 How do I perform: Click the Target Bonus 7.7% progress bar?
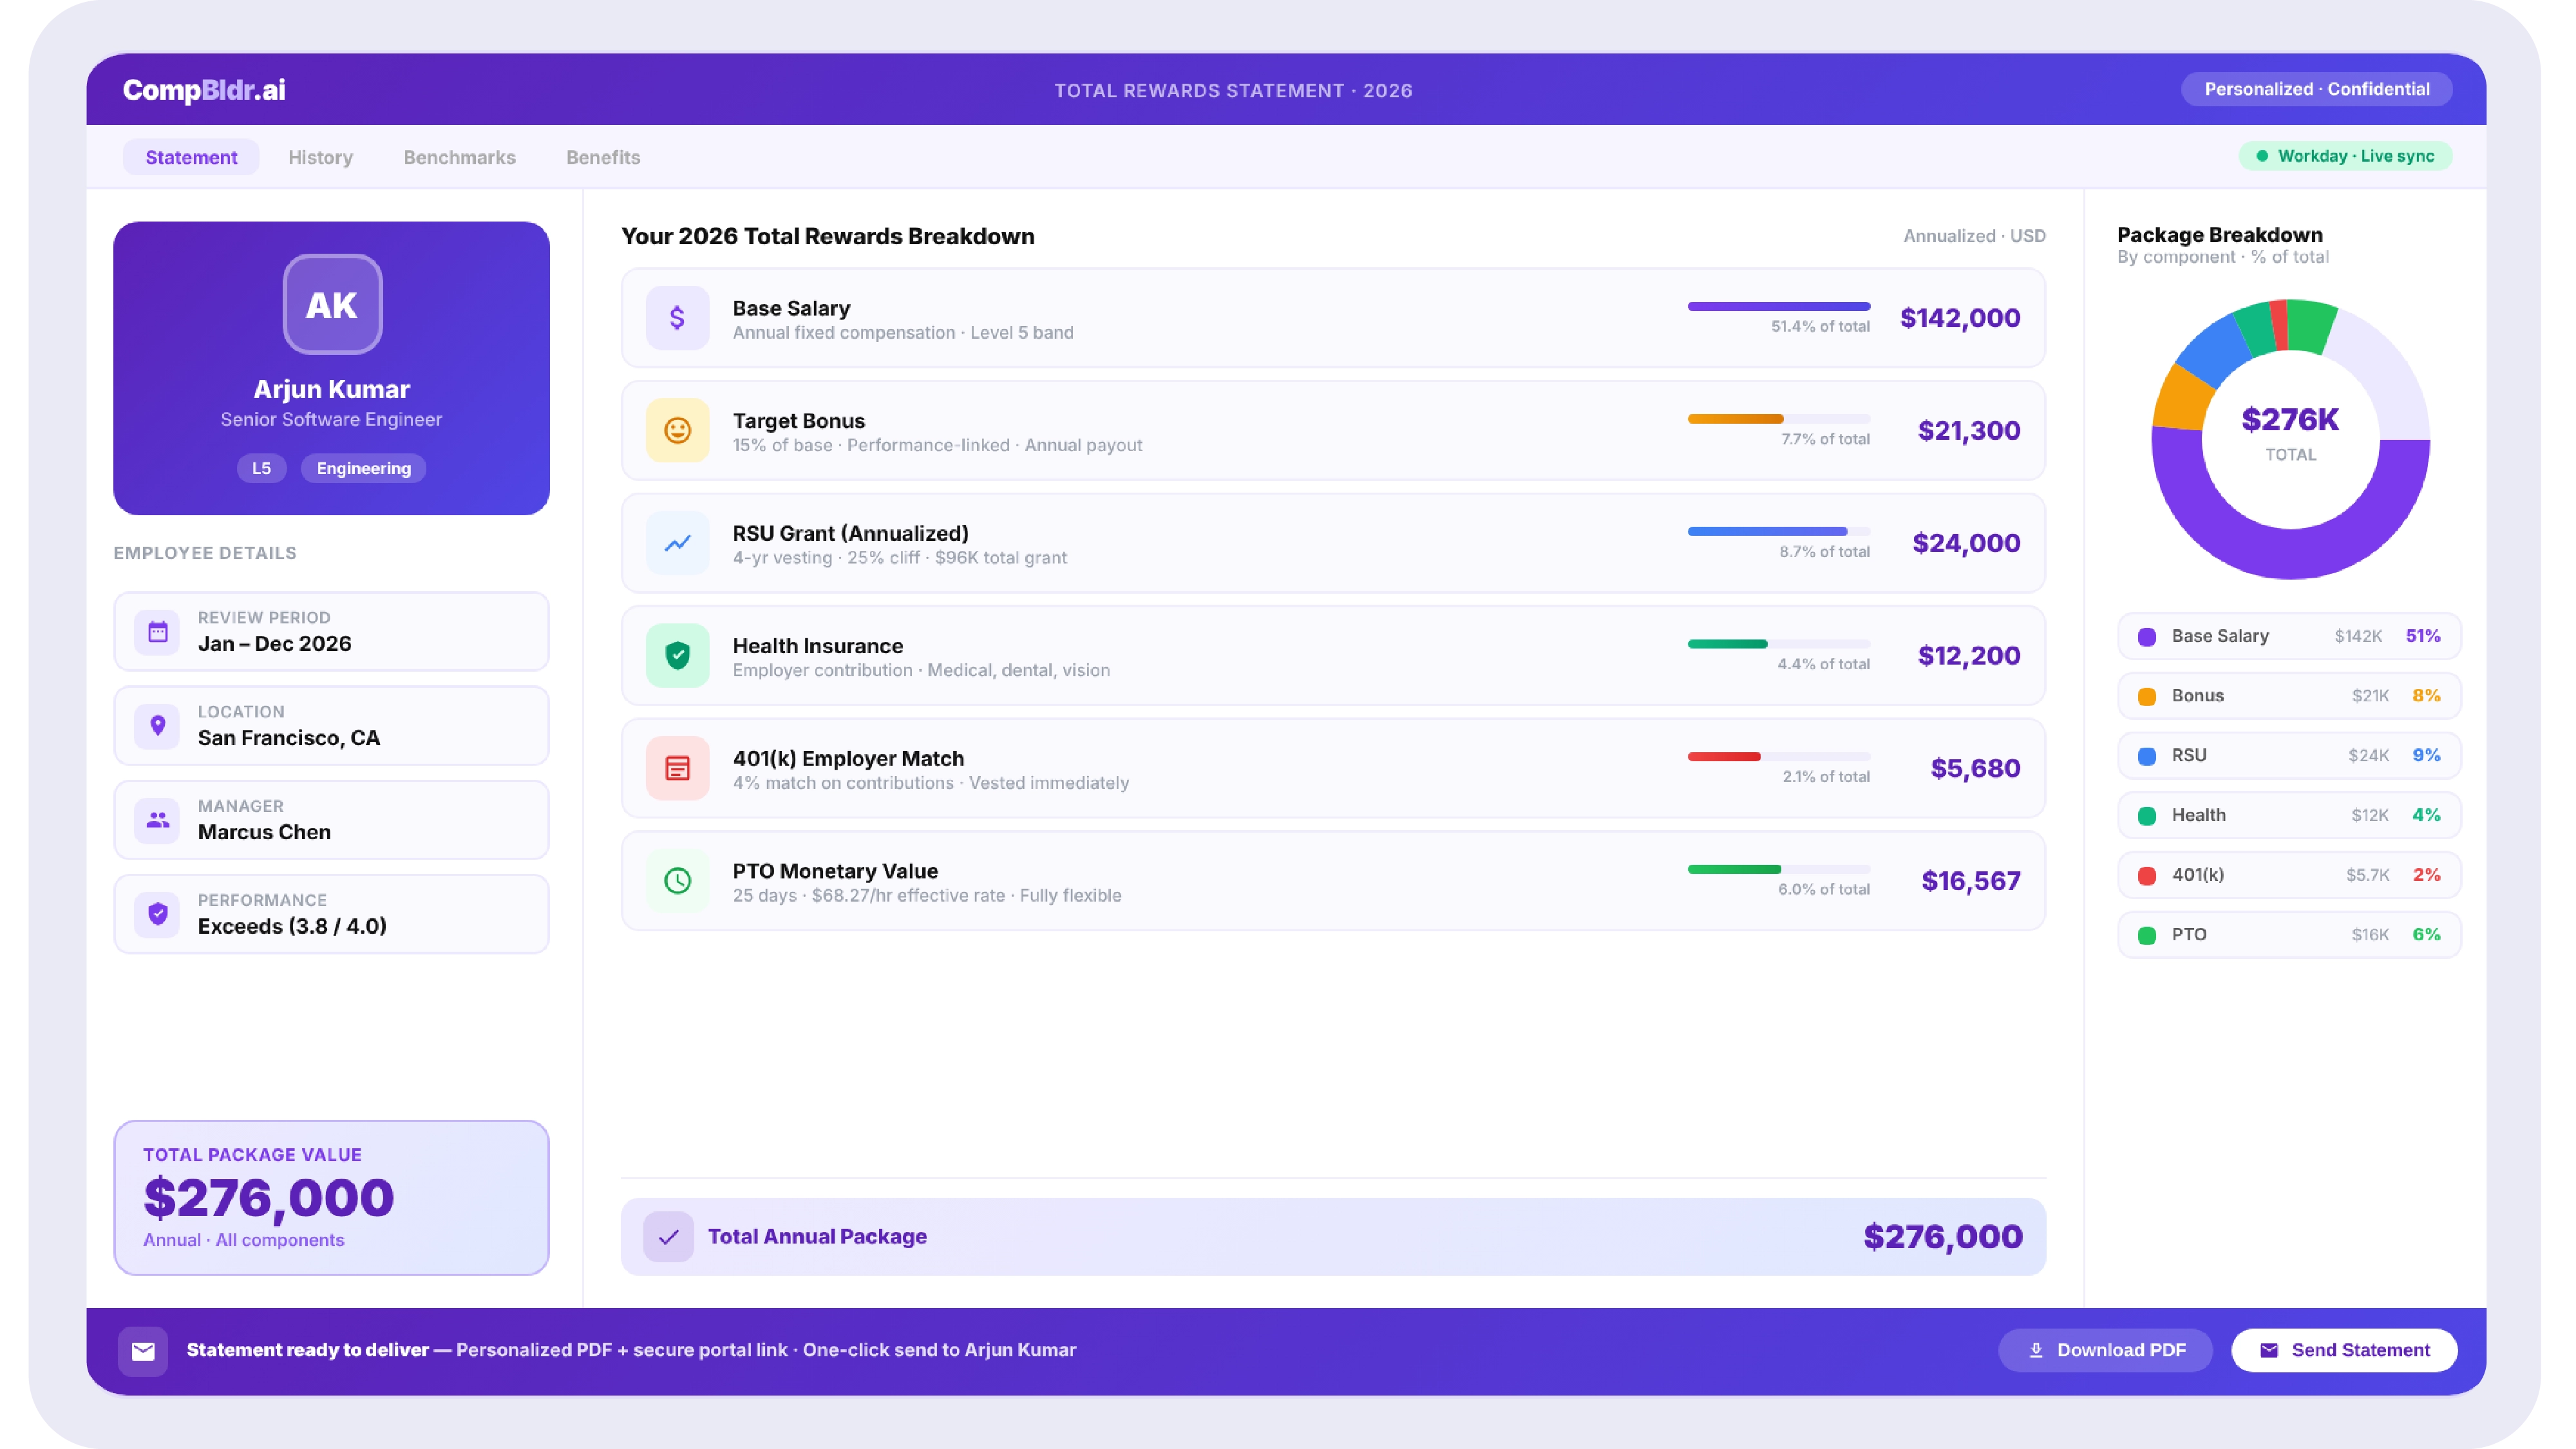tap(1778, 419)
